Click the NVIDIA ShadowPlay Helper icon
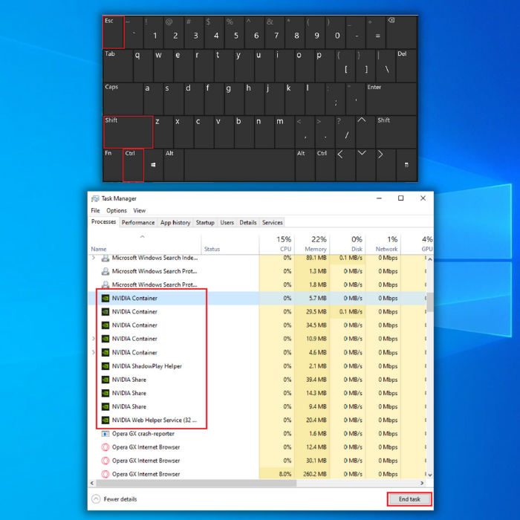 pos(105,366)
